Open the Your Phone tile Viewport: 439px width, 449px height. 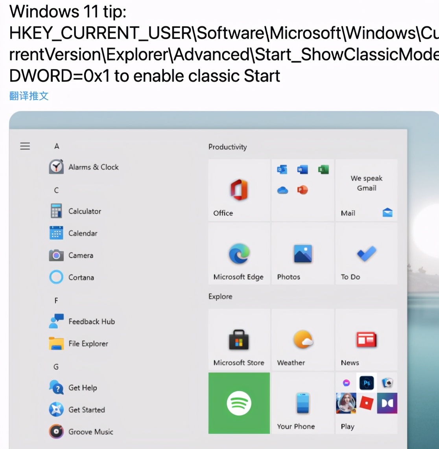(303, 403)
